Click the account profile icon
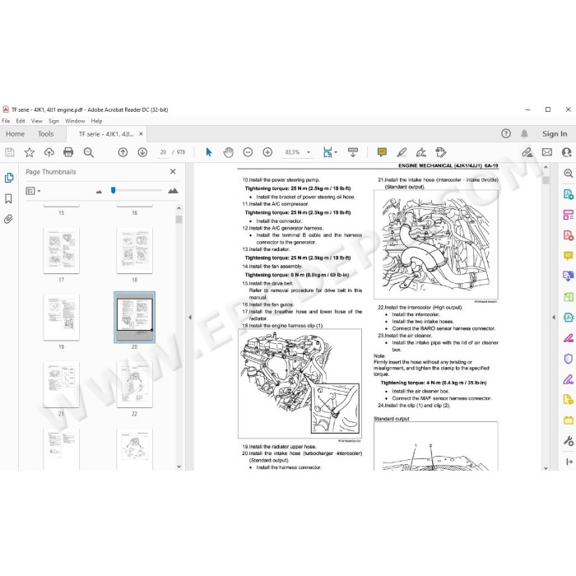This screenshot has height=576, width=576. [566, 152]
